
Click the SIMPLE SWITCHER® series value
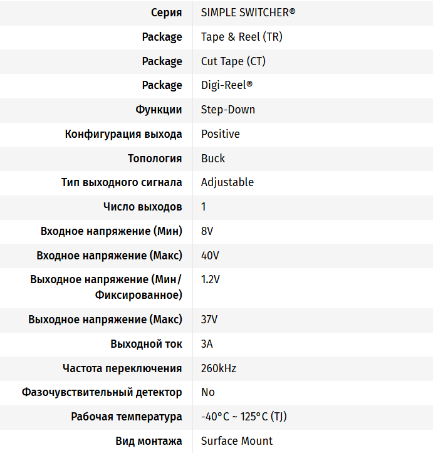[248, 13]
